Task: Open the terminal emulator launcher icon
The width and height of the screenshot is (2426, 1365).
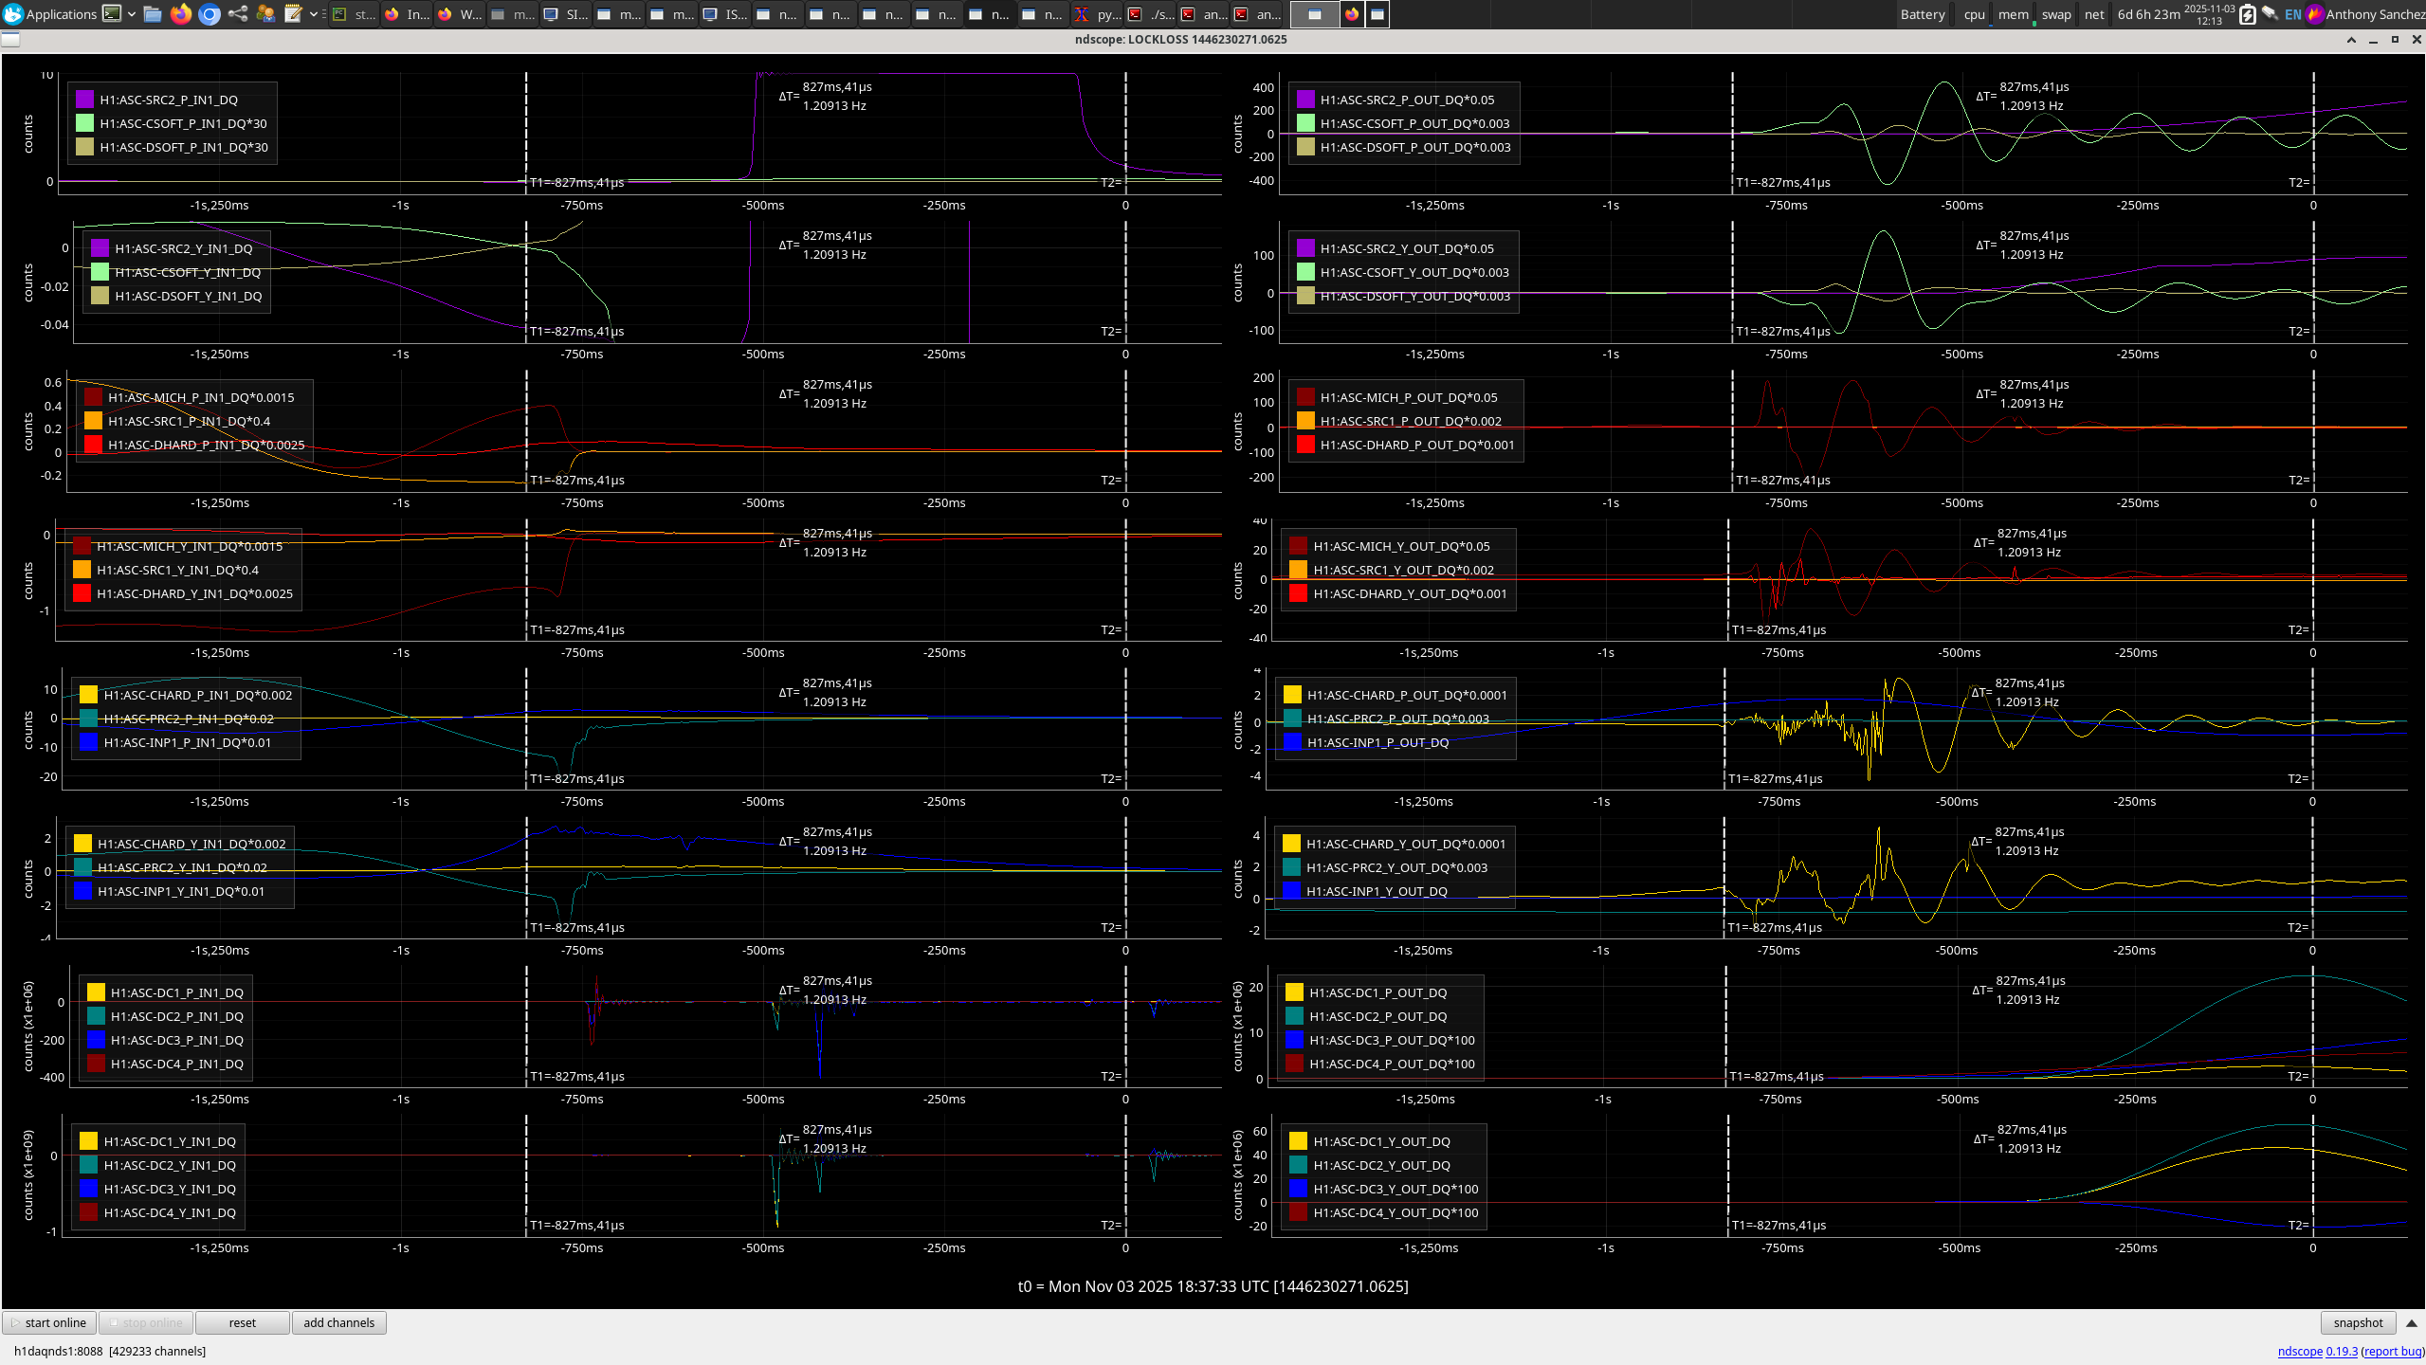Action: 112,14
